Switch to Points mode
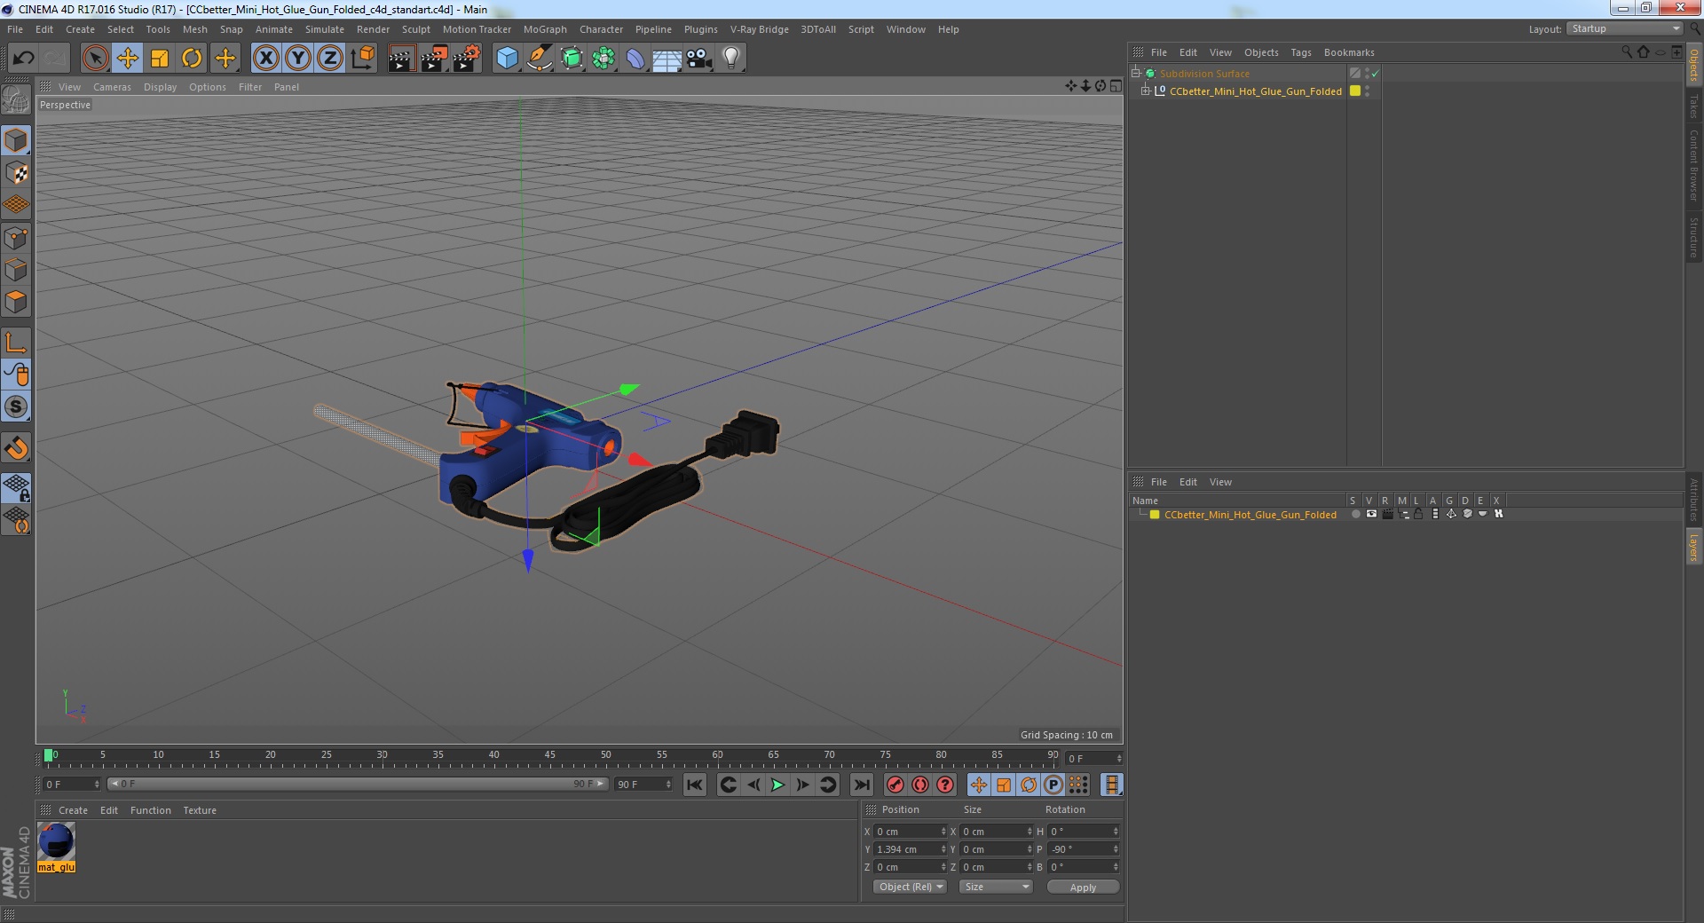Screen dimensions: 1704x923 [x=16, y=238]
